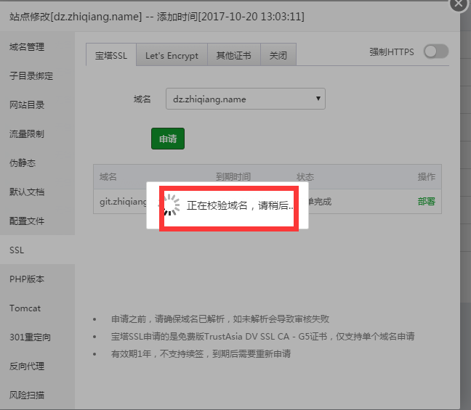Screen dimensions: 471x410
Task: Click the 正在校验域名 loading message
Action: (x=240, y=205)
